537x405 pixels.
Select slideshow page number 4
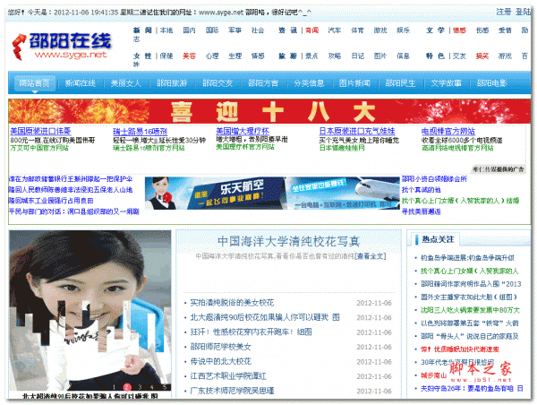click(x=152, y=387)
